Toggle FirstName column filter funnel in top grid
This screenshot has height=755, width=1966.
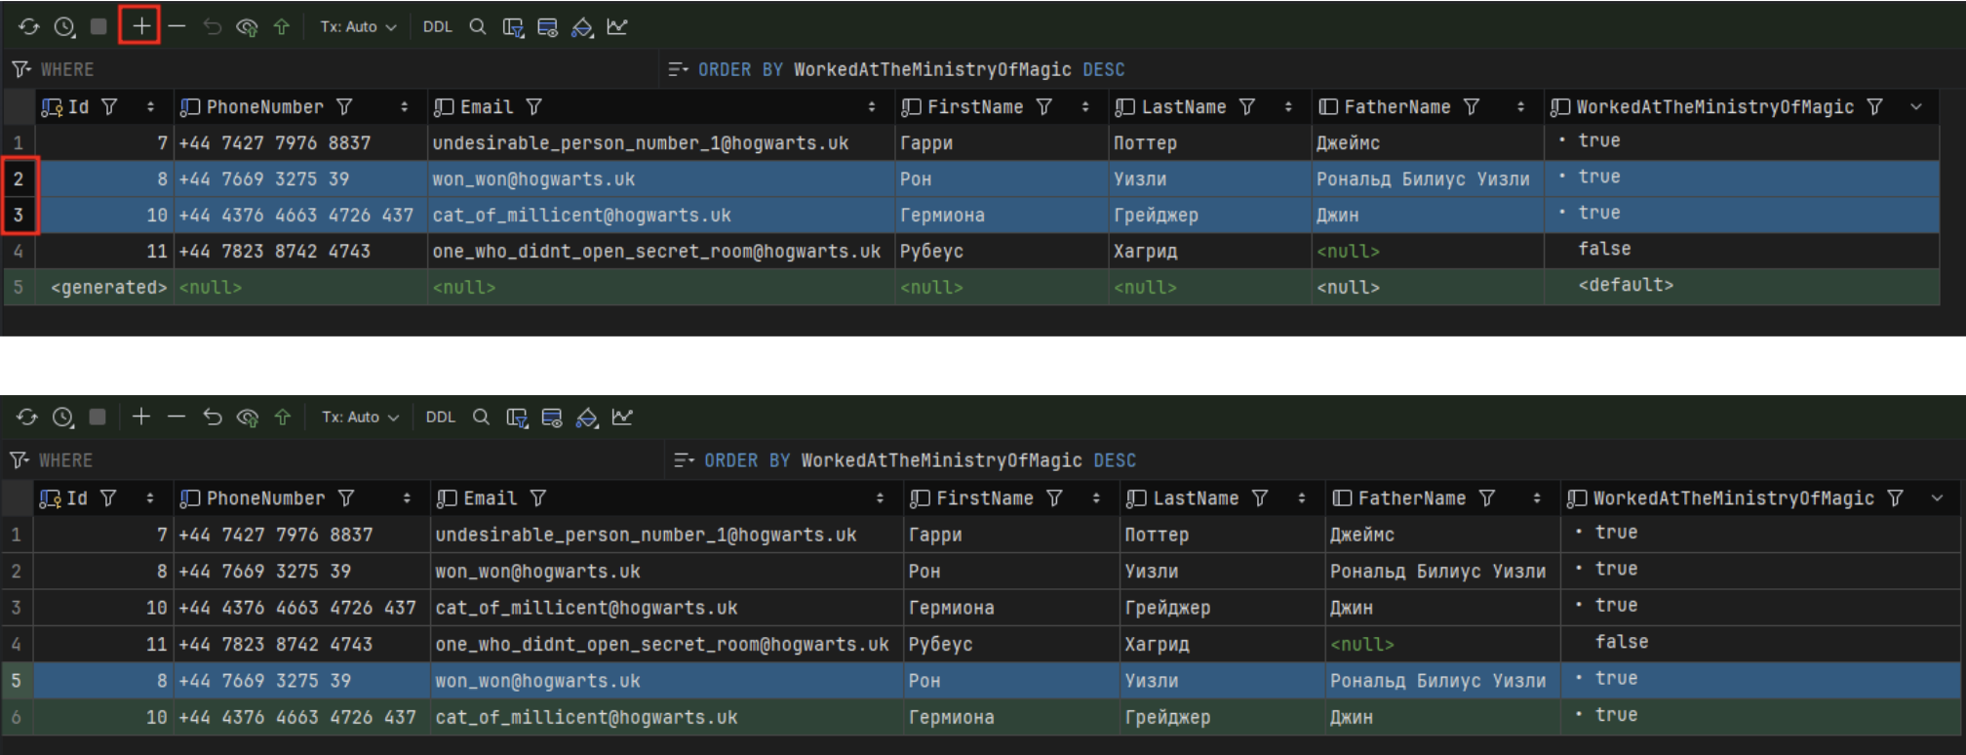pos(1044,107)
